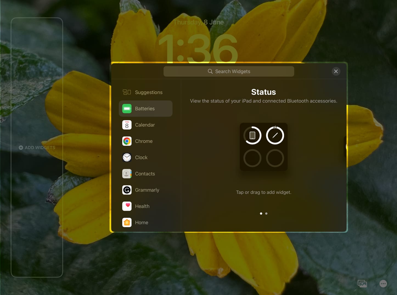
Task: Click the plus icon beside Add Widgets
Action: coord(21,148)
